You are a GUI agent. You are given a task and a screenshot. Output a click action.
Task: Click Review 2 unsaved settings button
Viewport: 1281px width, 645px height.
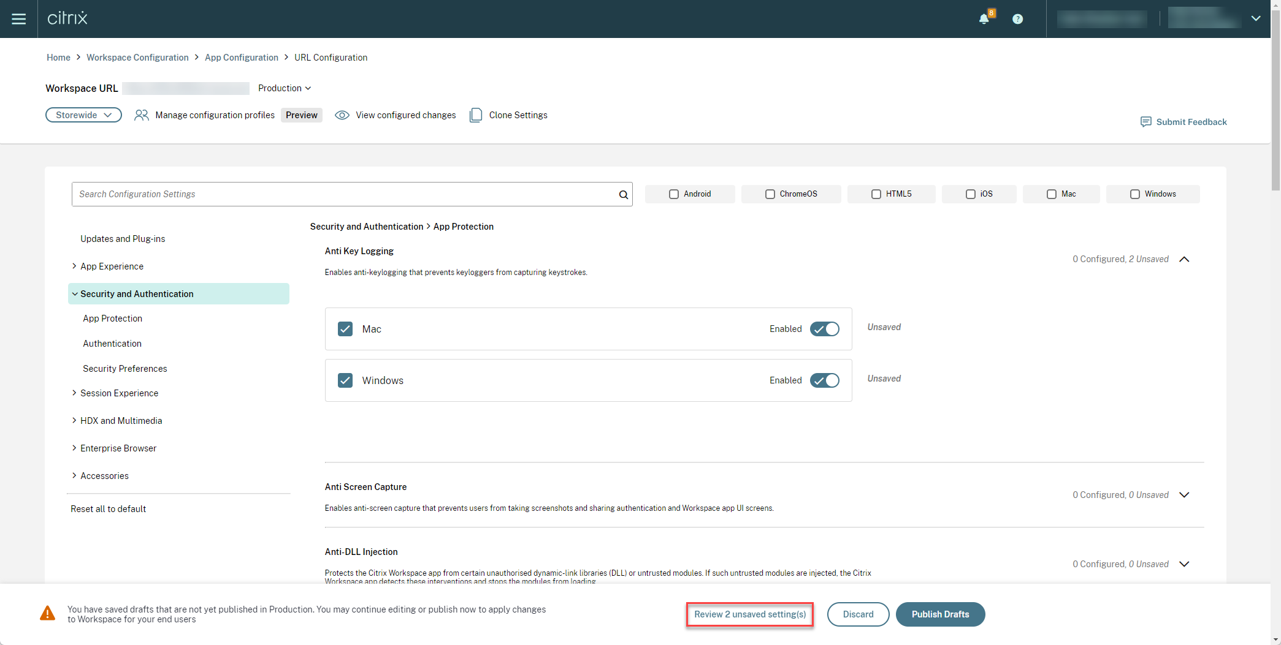tap(749, 614)
